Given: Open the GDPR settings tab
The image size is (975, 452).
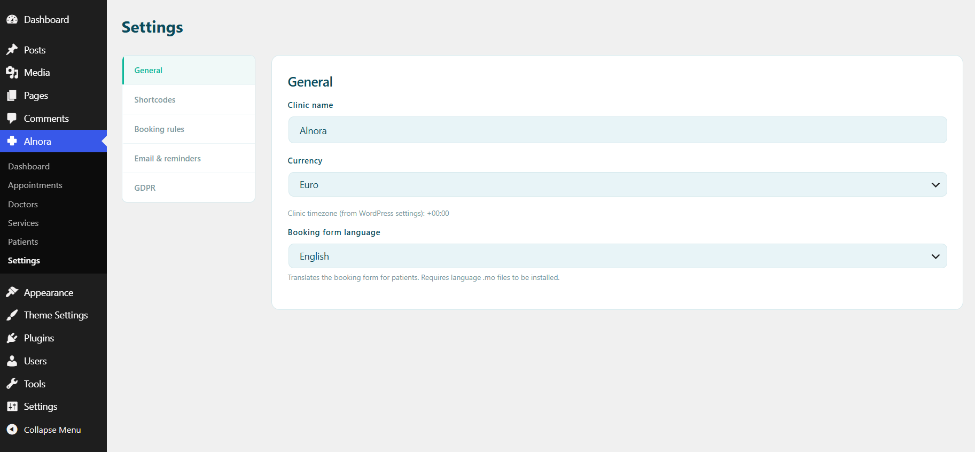Looking at the screenshot, I should point(189,188).
